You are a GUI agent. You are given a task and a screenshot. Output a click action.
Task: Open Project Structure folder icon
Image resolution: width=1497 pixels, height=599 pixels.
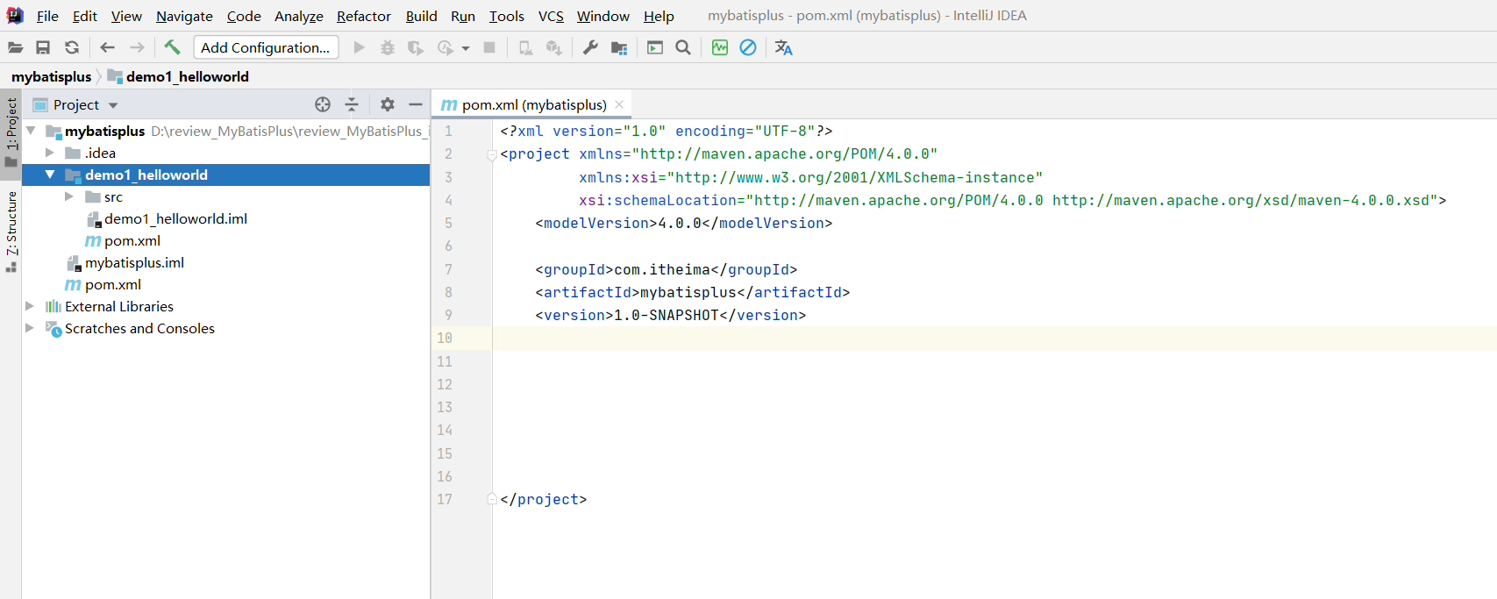(619, 47)
